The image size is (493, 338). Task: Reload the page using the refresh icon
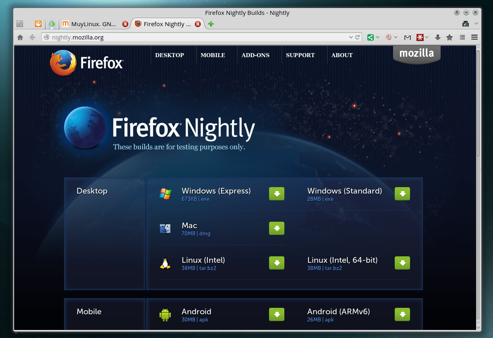[357, 37]
